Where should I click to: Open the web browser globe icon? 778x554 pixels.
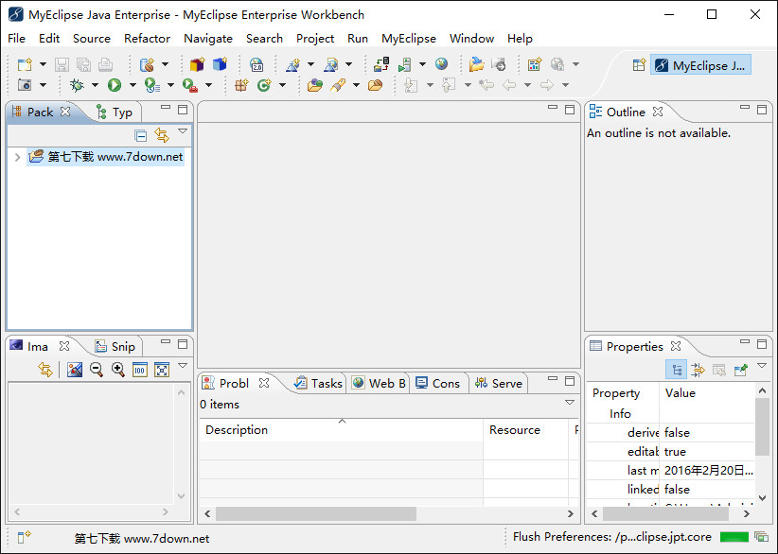442,64
